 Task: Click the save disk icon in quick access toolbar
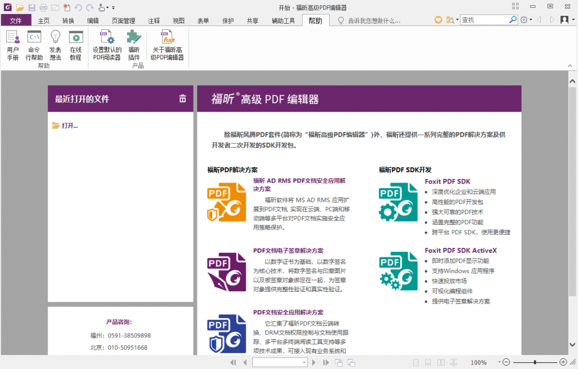(x=32, y=7)
